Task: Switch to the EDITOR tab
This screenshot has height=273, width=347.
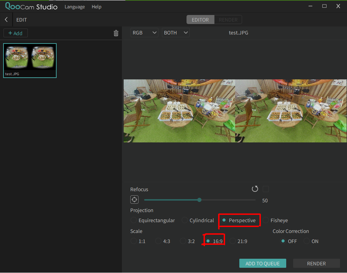Action: 200,20
